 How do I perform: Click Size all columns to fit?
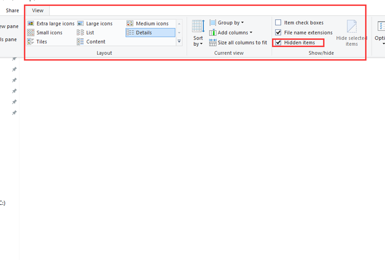238,43
